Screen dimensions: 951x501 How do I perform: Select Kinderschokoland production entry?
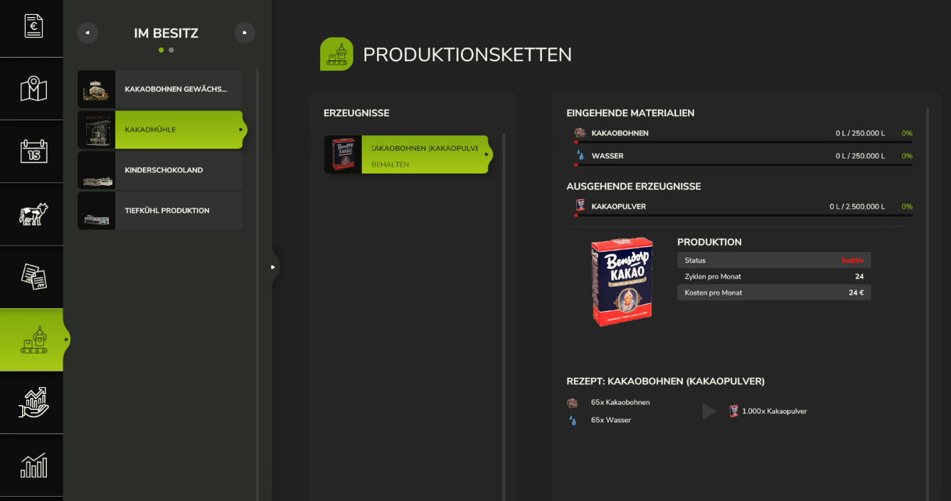pos(160,170)
